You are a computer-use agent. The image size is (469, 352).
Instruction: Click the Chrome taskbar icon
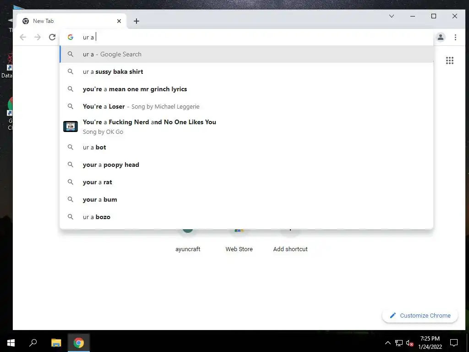[x=79, y=343]
